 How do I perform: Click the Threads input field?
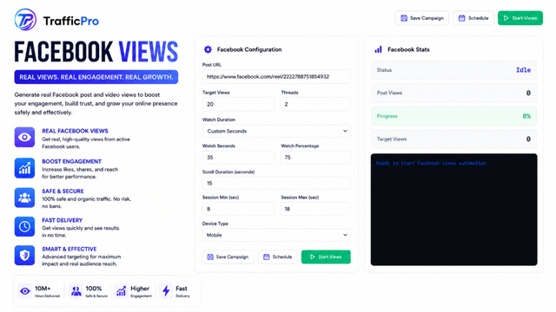click(315, 104)
